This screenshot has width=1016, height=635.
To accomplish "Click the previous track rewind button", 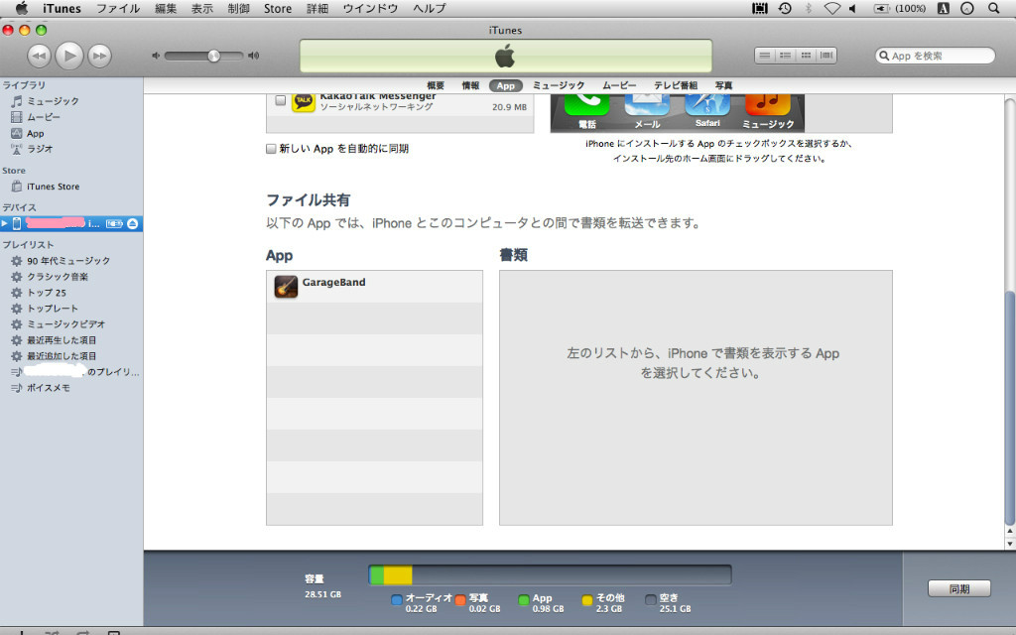I will click(x=39, y=56).
